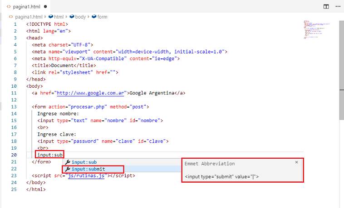Image resolution: width=344 pixels, height=208 pixels.
Task: Click the Document title text on line 7
Action: (63, 65)
